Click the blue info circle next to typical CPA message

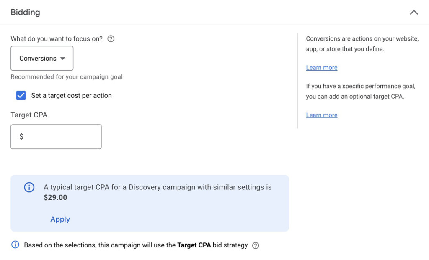coord(29,187)
